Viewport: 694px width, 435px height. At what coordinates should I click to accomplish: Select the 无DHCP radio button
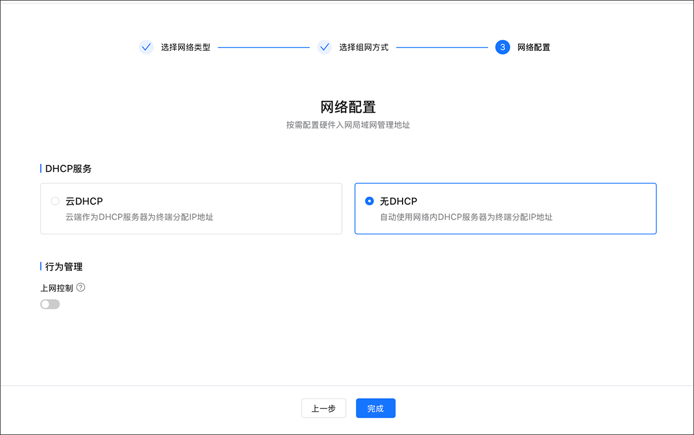370,201
